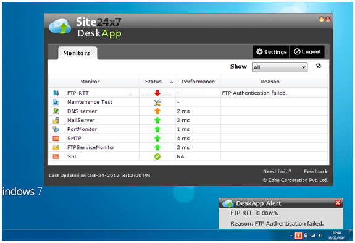Click the Last Updated timestamp text
355x243 pixels.
pos(99,176)
